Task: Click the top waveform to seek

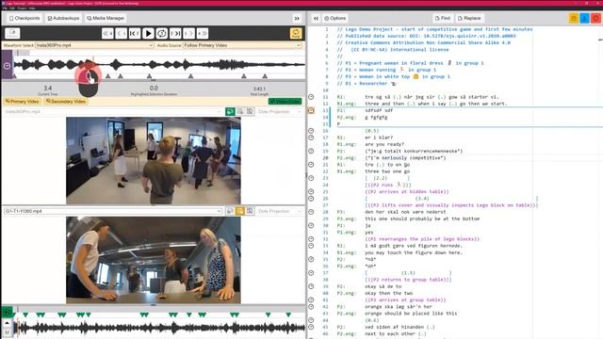Action: pyautogui.click(x=159, y=65)
